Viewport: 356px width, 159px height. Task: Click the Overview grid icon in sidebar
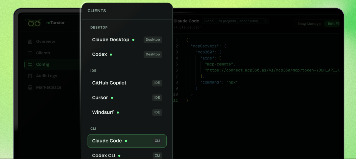[x=30, y=42]
